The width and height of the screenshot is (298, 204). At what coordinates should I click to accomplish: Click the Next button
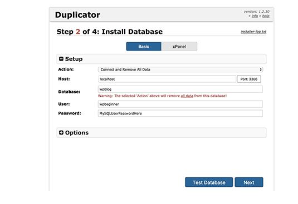(249, 182)
